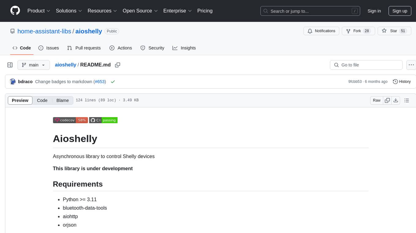The width and height of the screenshot is (416, 233).
Task: Click the '124 lines (89 loc) · 3.49 KB' text
Action: point(107,100)
